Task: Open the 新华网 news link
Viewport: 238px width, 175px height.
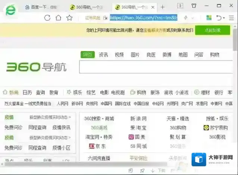Action: click(x=77, y=104)
